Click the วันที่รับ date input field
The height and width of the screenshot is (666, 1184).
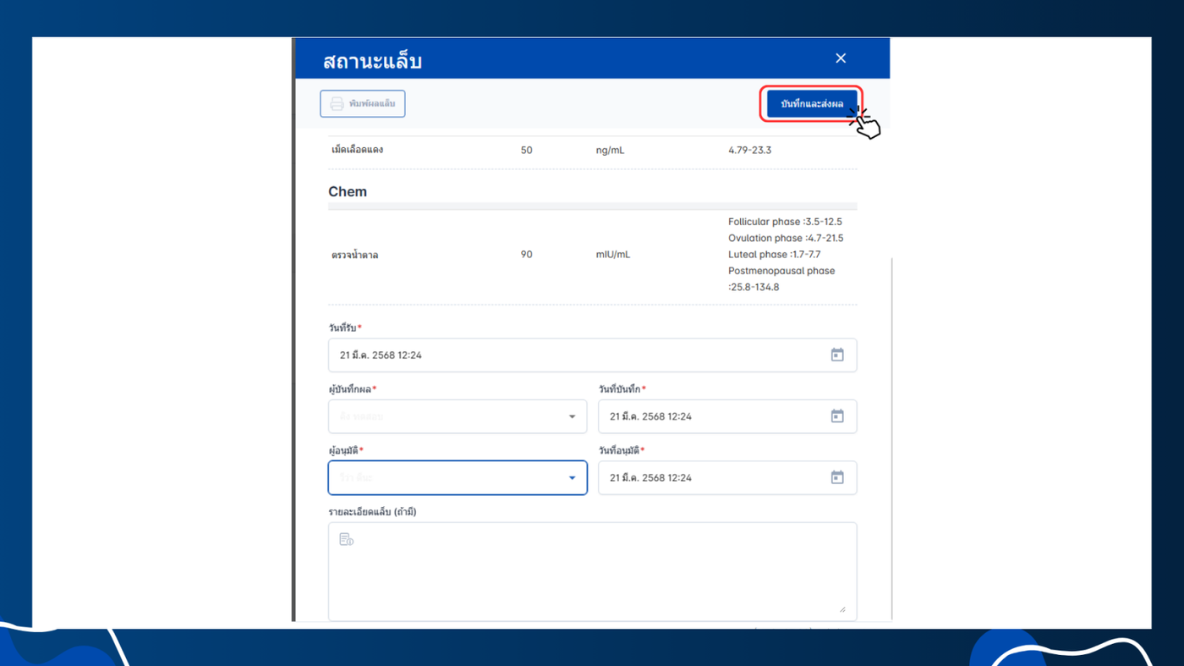[x=592, y=355]
